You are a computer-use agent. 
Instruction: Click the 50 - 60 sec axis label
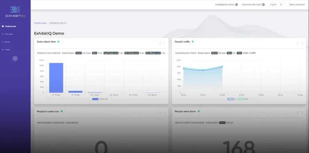click(x=153, y=95)
